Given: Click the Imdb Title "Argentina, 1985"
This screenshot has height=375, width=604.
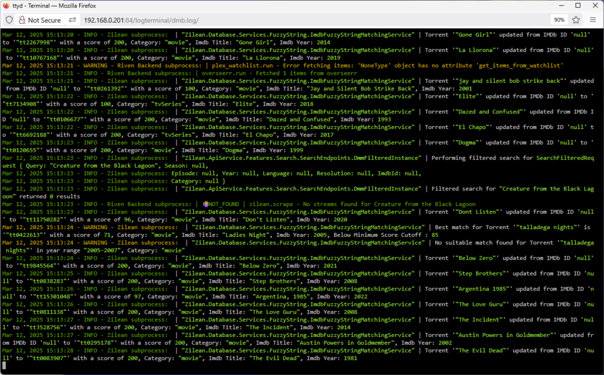Looking at the screenshot, I should pyautogui.click(x=281, y=296).
